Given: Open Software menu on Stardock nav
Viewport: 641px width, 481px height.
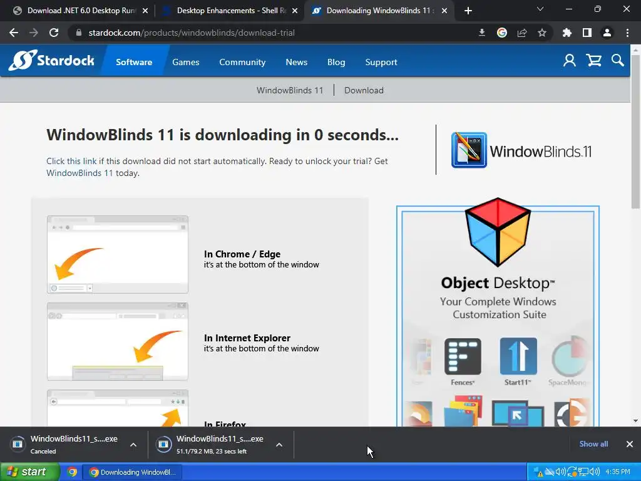Looking at the screenshot, I should [x=134, y=62].
